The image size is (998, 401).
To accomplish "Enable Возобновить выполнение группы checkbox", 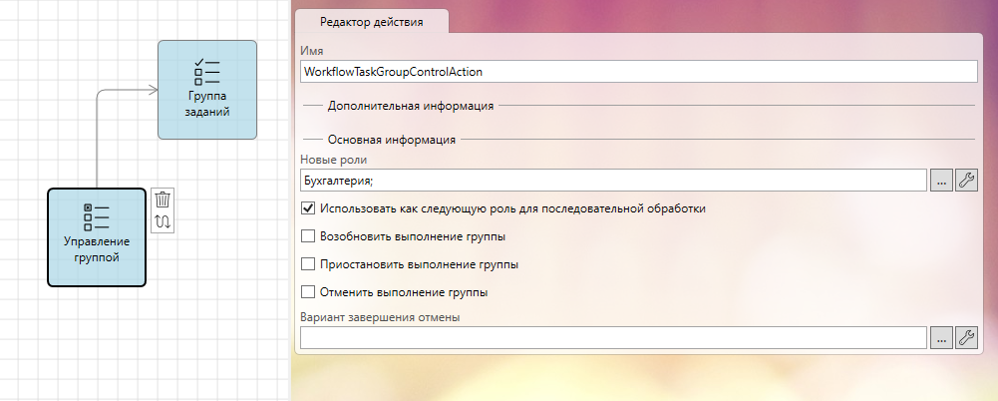I will pyautogui.click(x=308, y=236).
